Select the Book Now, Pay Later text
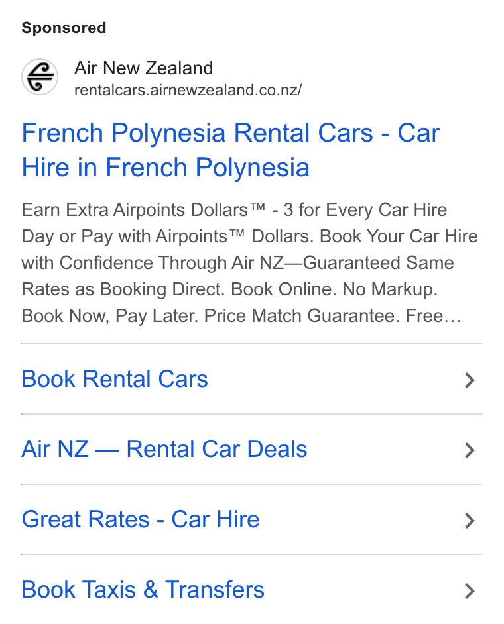The height and width of the screenshot is (624, 504). coord(110,316)
